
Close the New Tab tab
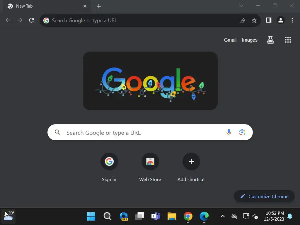click(85, 6)
